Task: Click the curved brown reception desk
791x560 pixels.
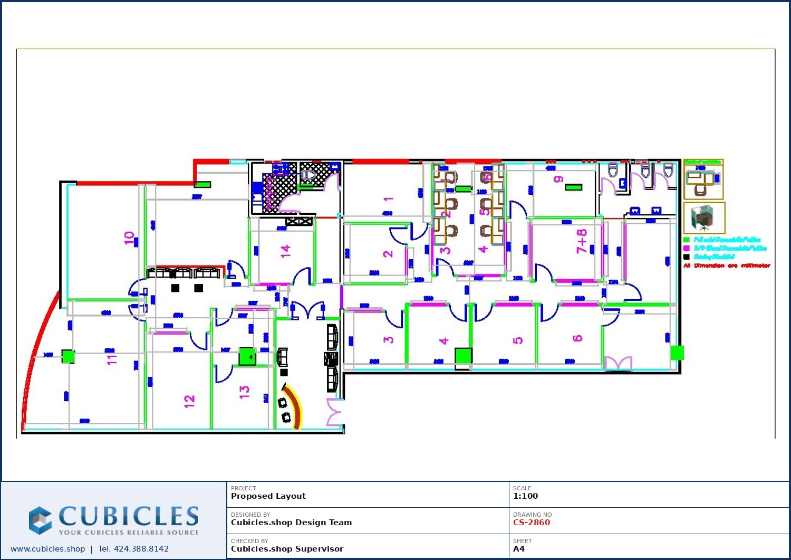Action: pos(293,406)
